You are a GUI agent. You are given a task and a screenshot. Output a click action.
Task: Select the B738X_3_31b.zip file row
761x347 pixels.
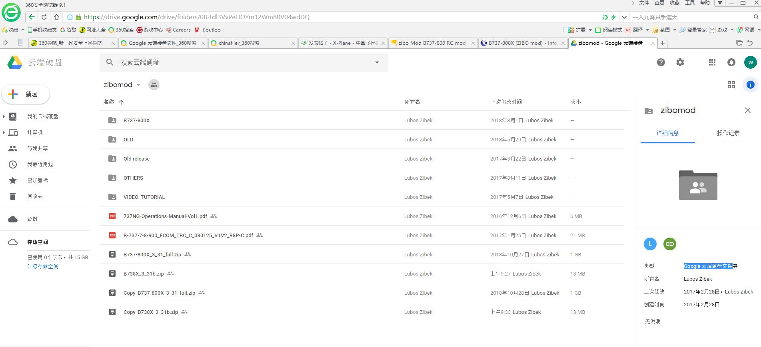[362, 274]
